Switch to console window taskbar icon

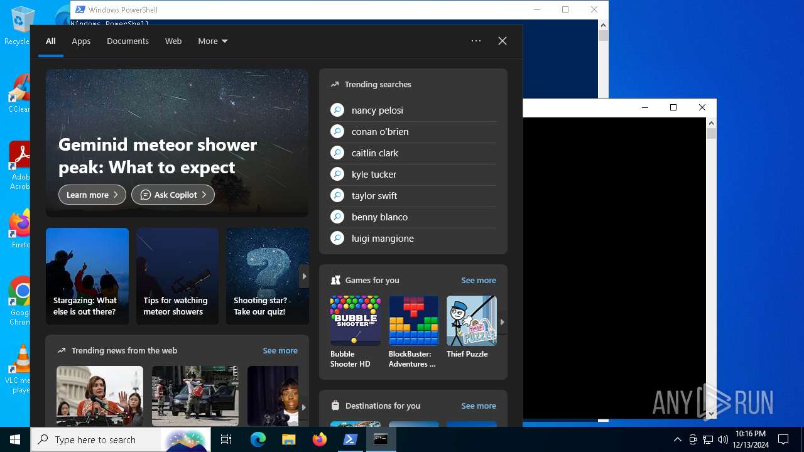click(381, 439)
